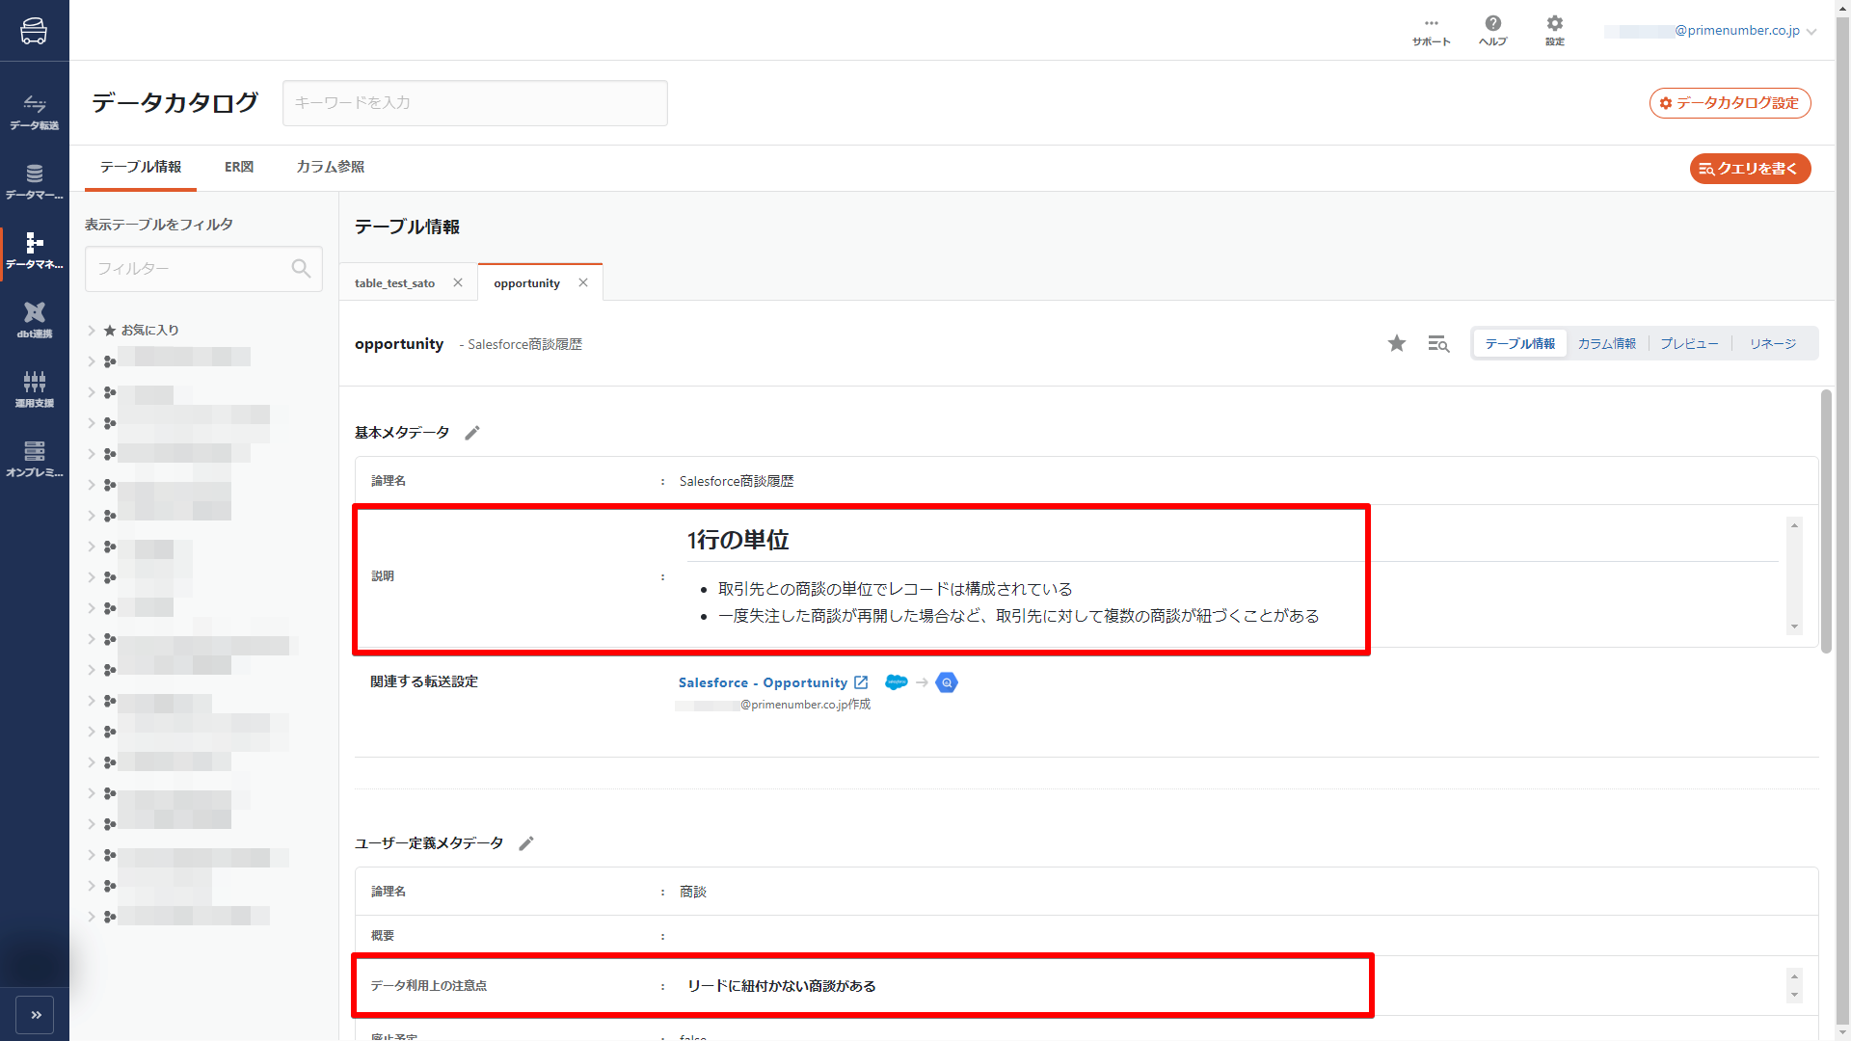Image resolution: width=1851 pixels, height=1041 pixels.
Task: Click the TROCCO logo at top left
Action: pos(34,31)
